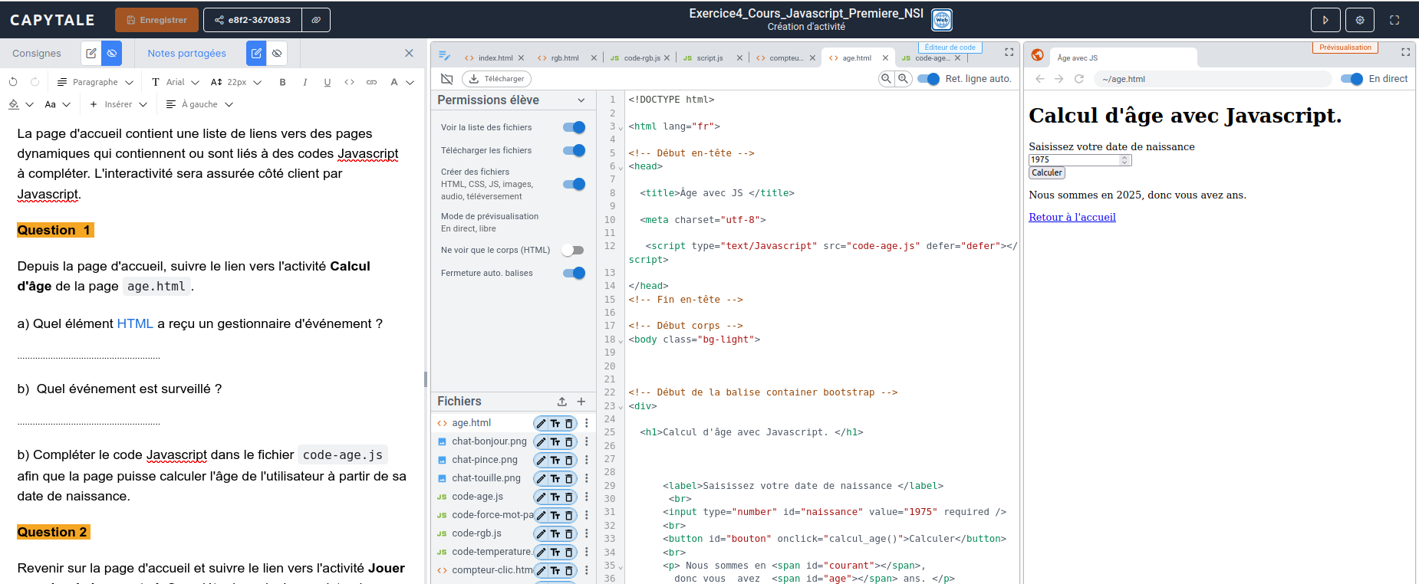Click the play icon in top bar
Viewport: 1419px width, 584px height.
(x=1325, y=20)
